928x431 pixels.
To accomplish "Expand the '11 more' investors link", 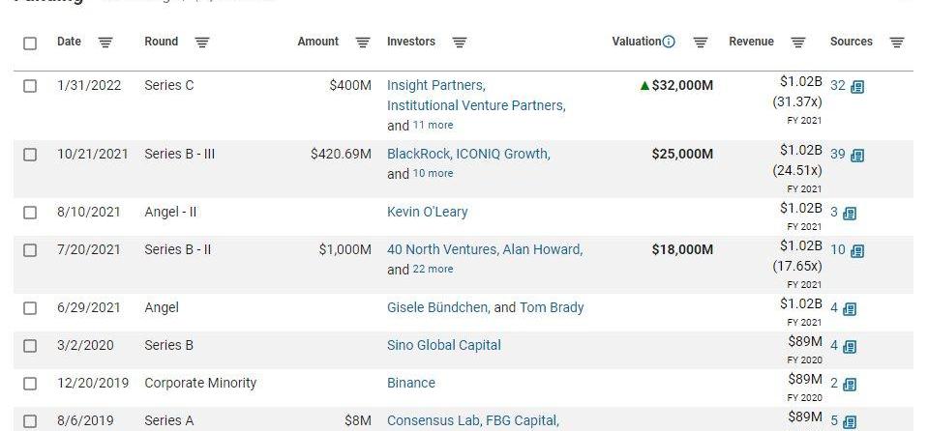I will tap(433, 126).
